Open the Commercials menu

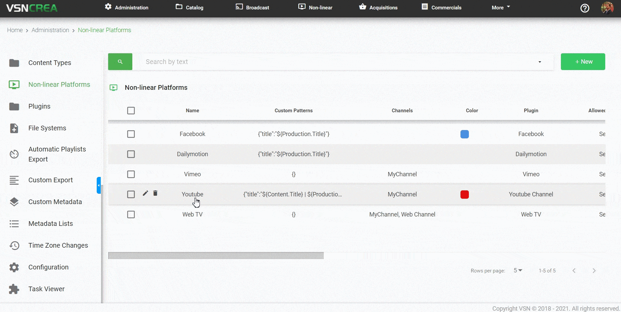[x=442, y=7]
